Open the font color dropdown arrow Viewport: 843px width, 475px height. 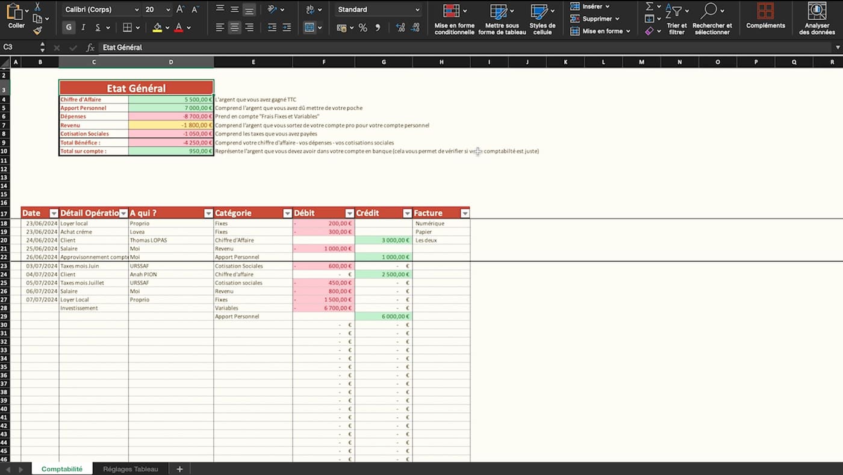coord(188,28)
